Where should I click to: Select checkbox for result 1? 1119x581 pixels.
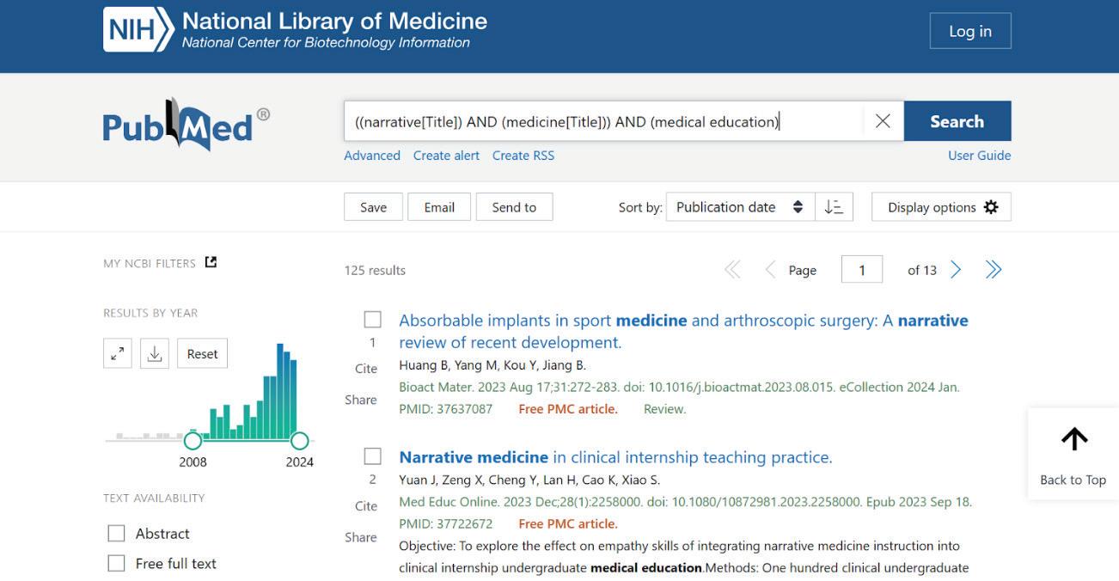[x=372, y=320]
